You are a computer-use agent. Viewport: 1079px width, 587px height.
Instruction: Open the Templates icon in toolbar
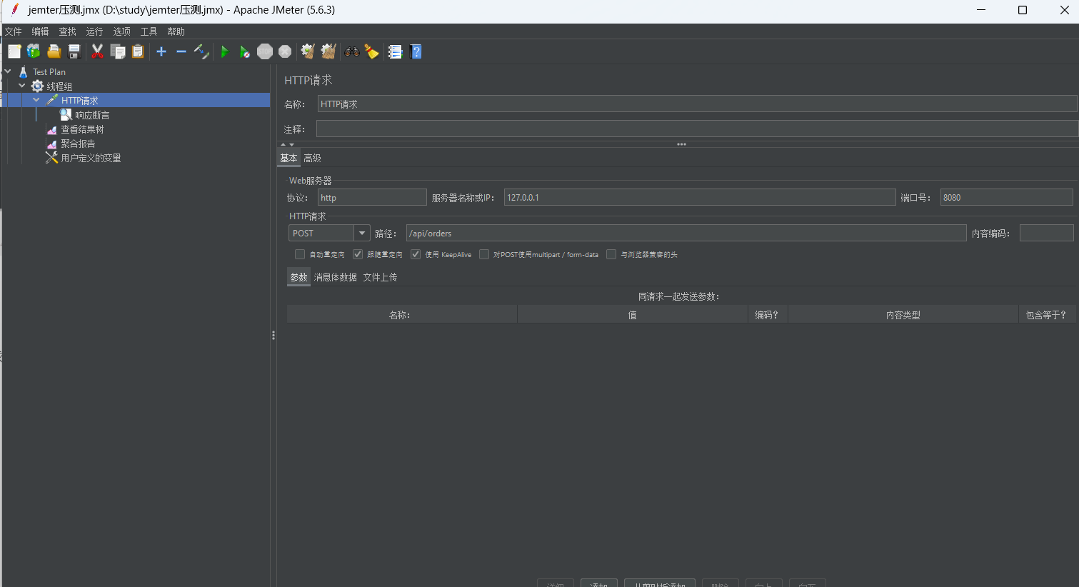pos(34,51)
